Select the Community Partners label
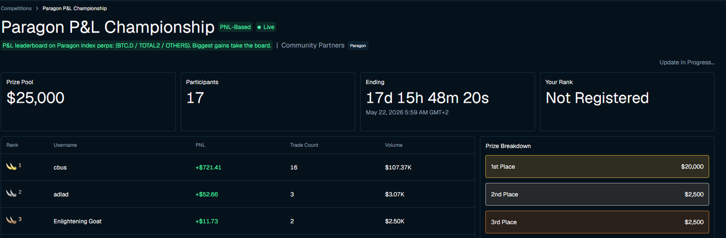The width and height of the screenshot is (726, 238). [x=313, y=45]
